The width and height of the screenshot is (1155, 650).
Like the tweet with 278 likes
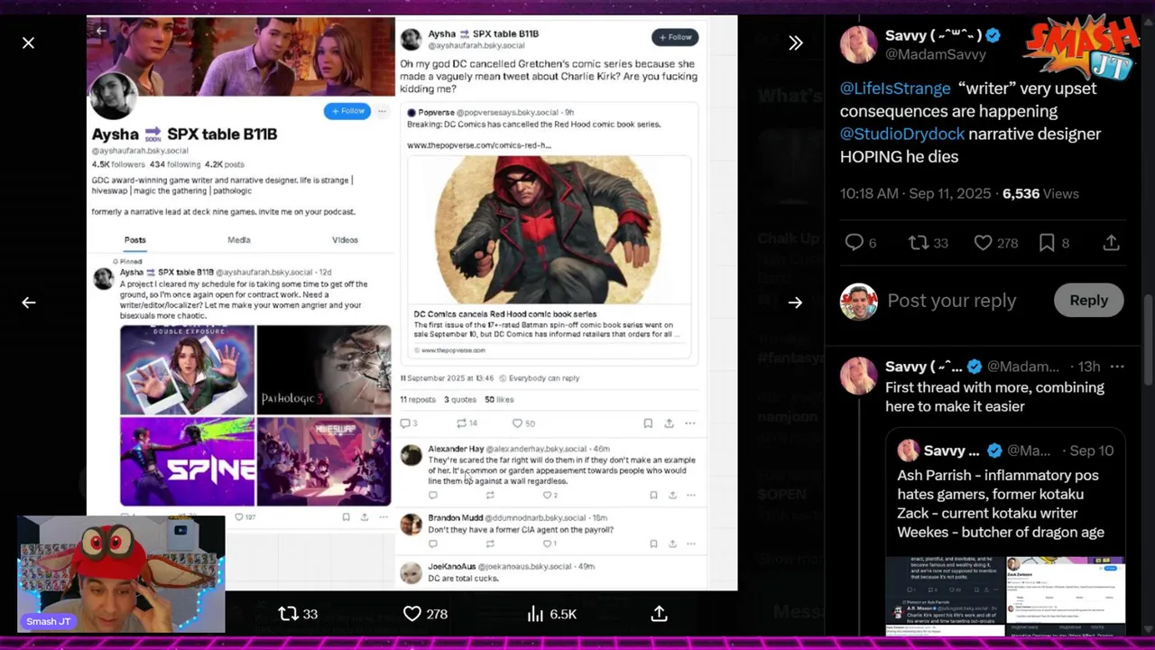tap(995, 242)
